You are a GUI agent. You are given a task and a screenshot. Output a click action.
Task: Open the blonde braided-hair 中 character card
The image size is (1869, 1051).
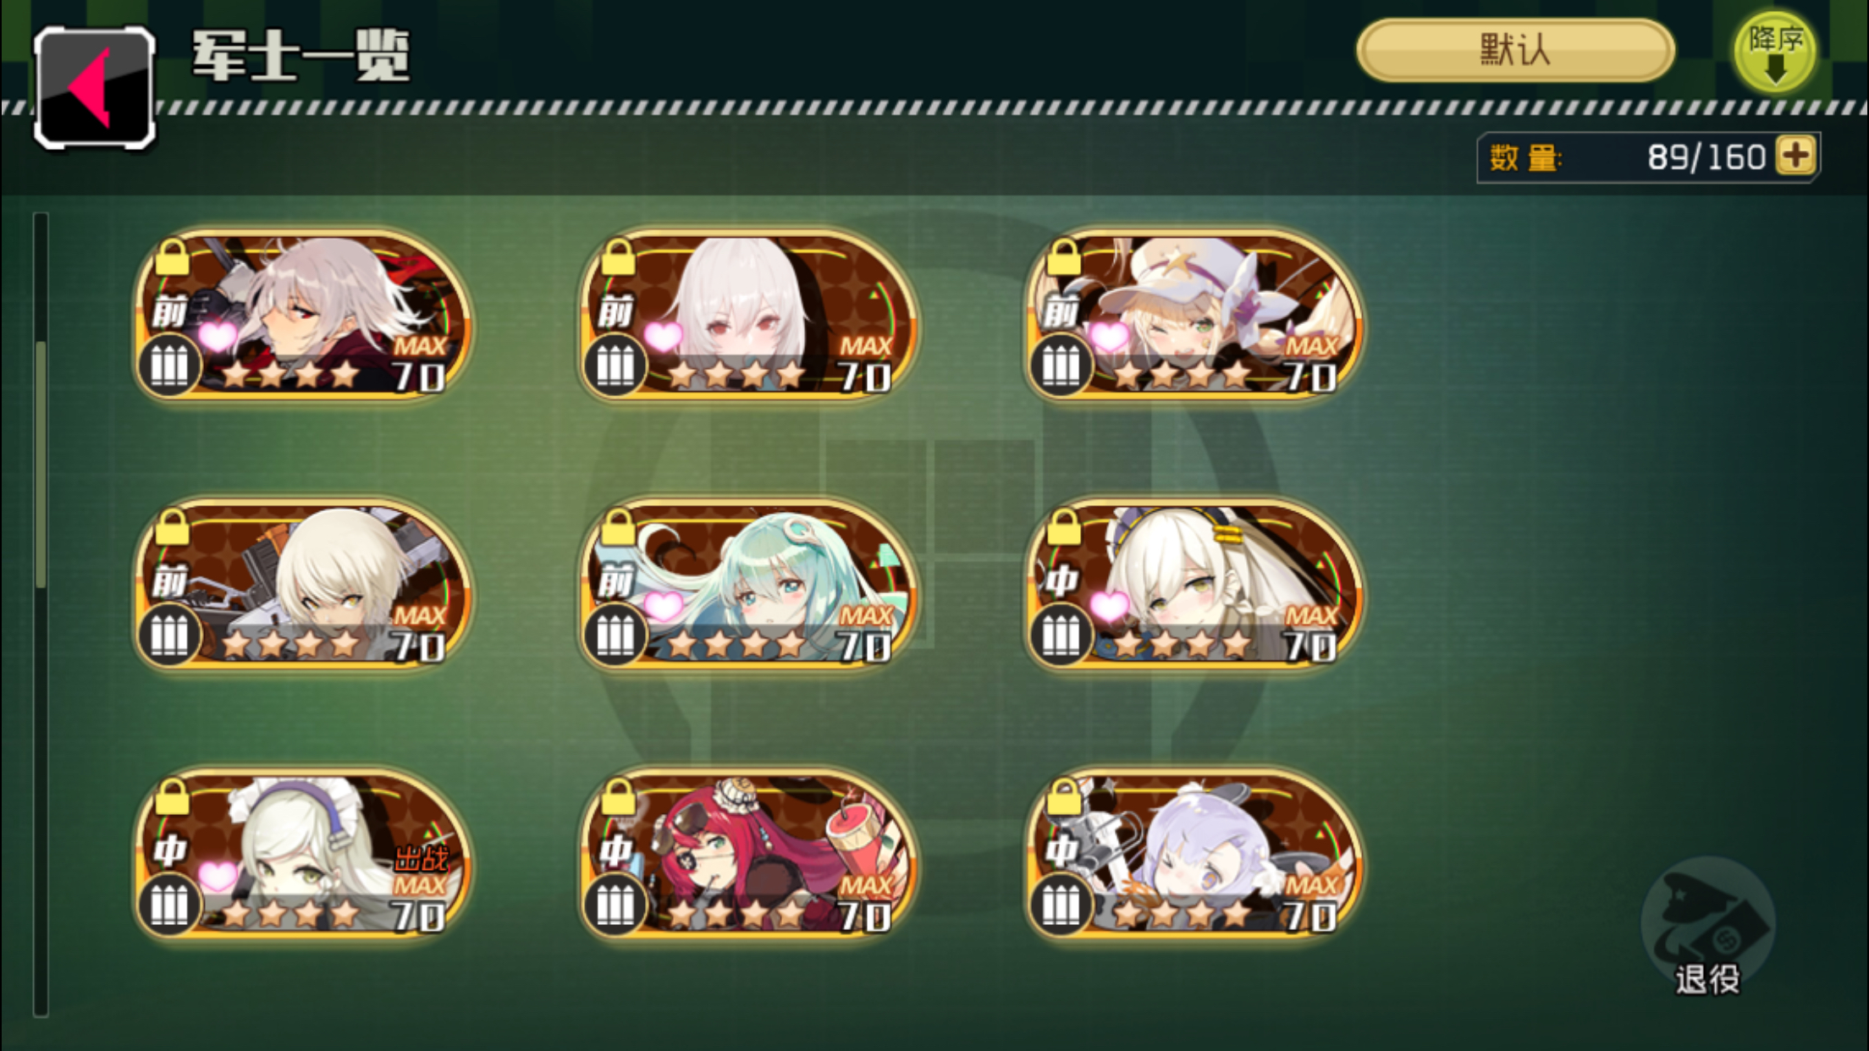point(1194,583)
